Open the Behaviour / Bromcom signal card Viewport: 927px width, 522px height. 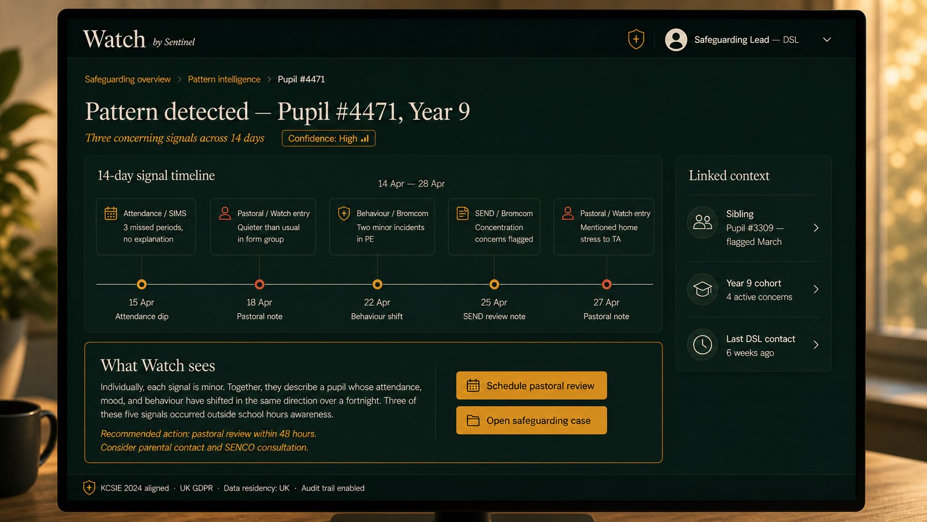(382, 226)
